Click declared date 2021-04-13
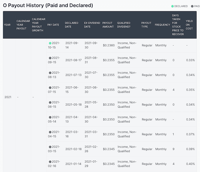 pyautogui.click(x=72, y=119)
